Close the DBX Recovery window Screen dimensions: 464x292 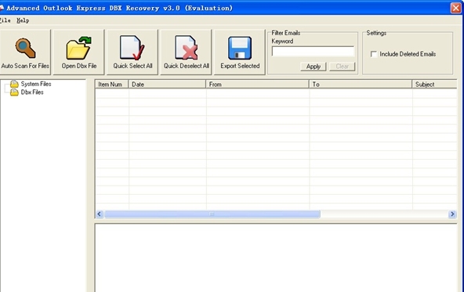click(455, 8)
